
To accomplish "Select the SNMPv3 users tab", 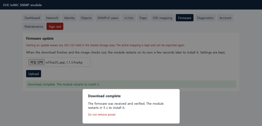I will [x=108, y=18].
